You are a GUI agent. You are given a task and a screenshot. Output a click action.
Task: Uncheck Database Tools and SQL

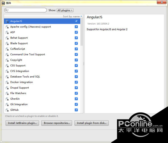pyautogui.click(x=76, y=77)
